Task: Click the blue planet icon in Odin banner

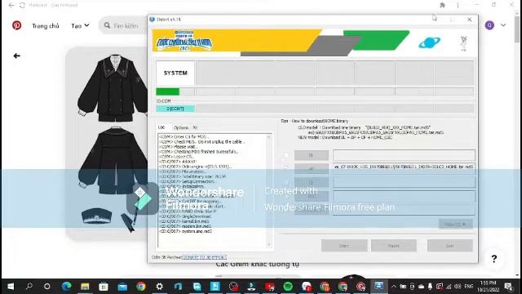Action: tap(430, 42)
